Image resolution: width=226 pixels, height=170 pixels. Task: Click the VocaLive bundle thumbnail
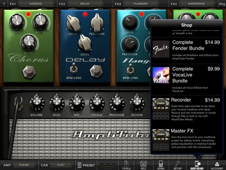pyautogui.click(x=161, y=75)
